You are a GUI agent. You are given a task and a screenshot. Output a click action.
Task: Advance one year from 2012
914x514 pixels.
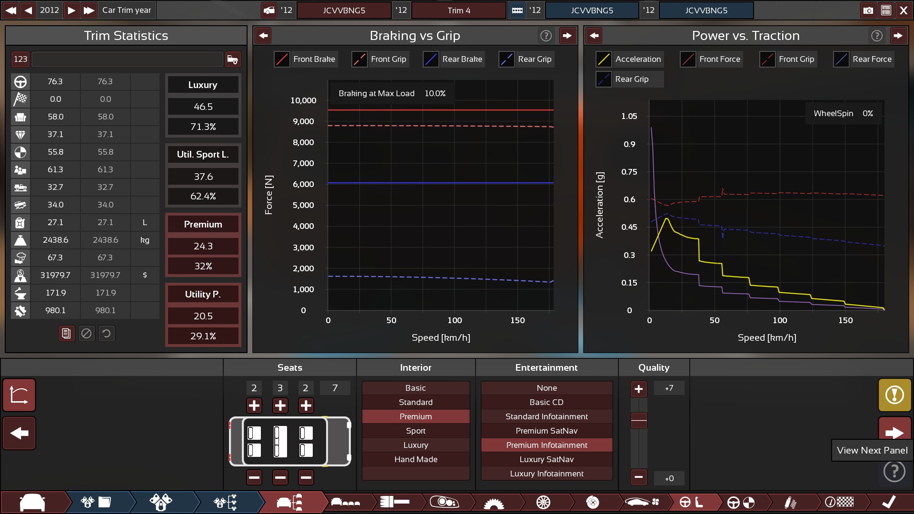(x=71, y=10)
